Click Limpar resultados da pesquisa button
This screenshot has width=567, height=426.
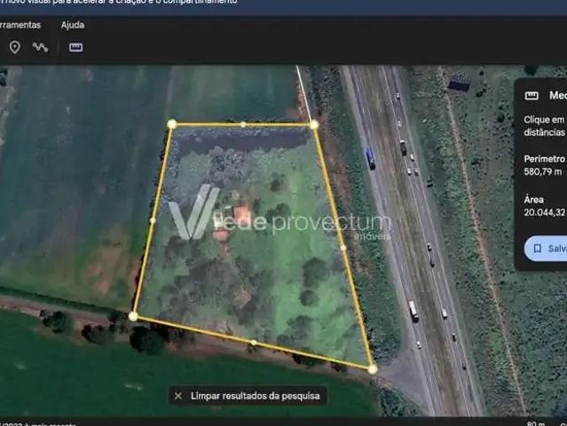[x=248, y=396]
